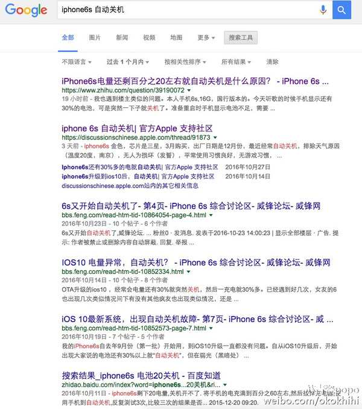The width and height of the screenshot is (362, 409).
Task: Click 清除 to clear filters
Action: [272, 62]
